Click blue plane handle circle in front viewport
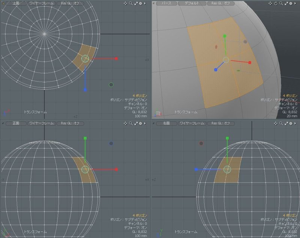The width and height of the screenshot is (300, 238). coord(111,143)
